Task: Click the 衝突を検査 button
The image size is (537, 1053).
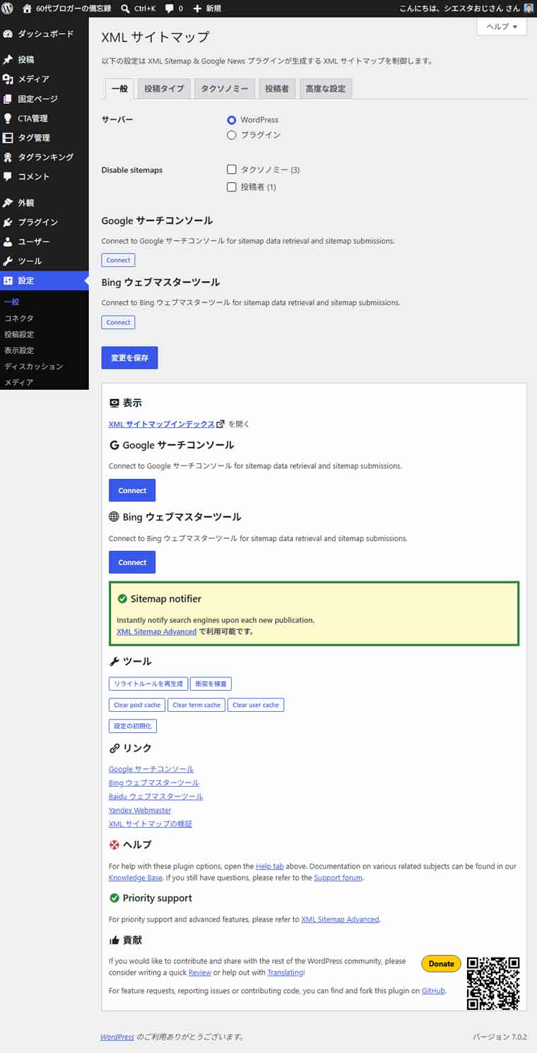Action: 211,684
